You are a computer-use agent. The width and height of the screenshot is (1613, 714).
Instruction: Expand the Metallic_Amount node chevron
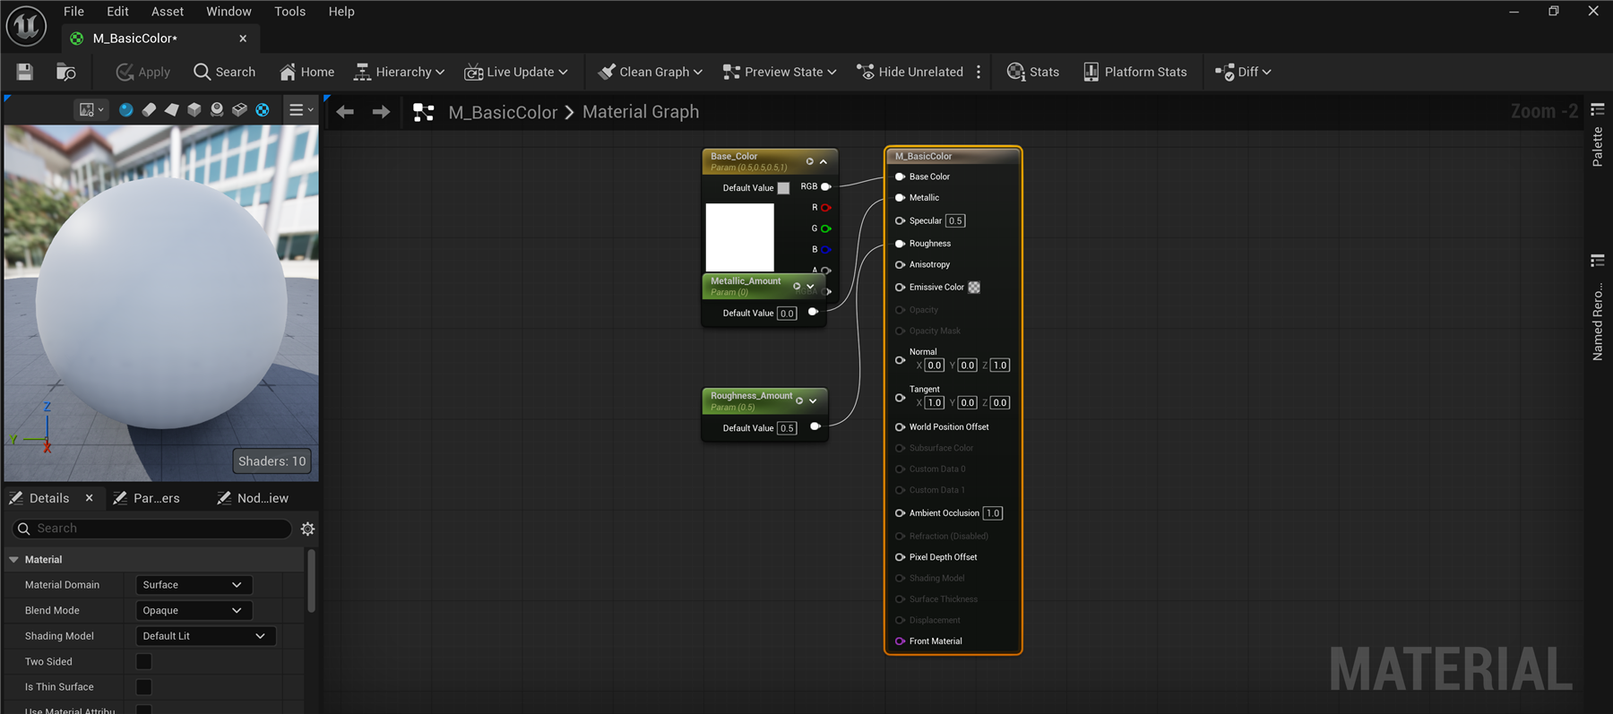(811, 287)
